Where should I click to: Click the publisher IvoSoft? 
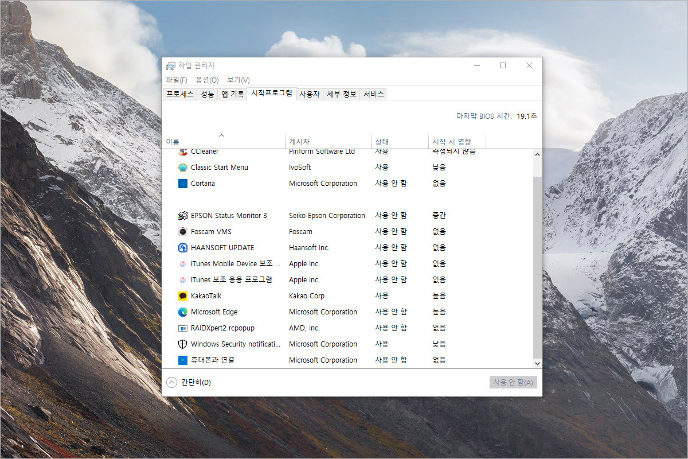tap(300, 168)
